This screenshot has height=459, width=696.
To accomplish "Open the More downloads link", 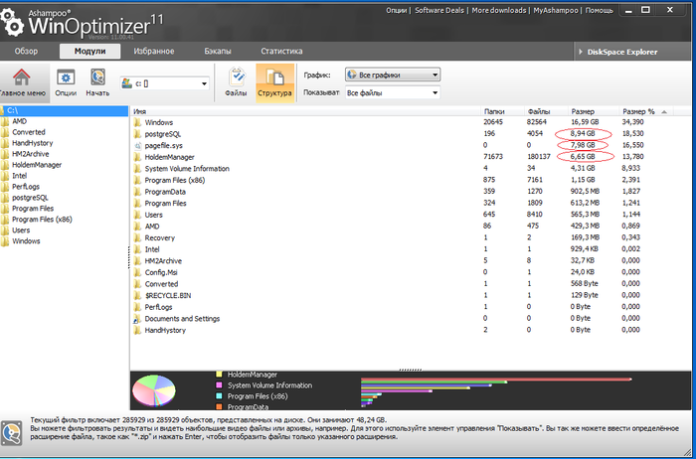I will click(x=499, y=10).
